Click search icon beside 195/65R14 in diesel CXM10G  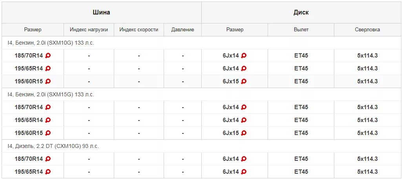click(x=48, y=171)
